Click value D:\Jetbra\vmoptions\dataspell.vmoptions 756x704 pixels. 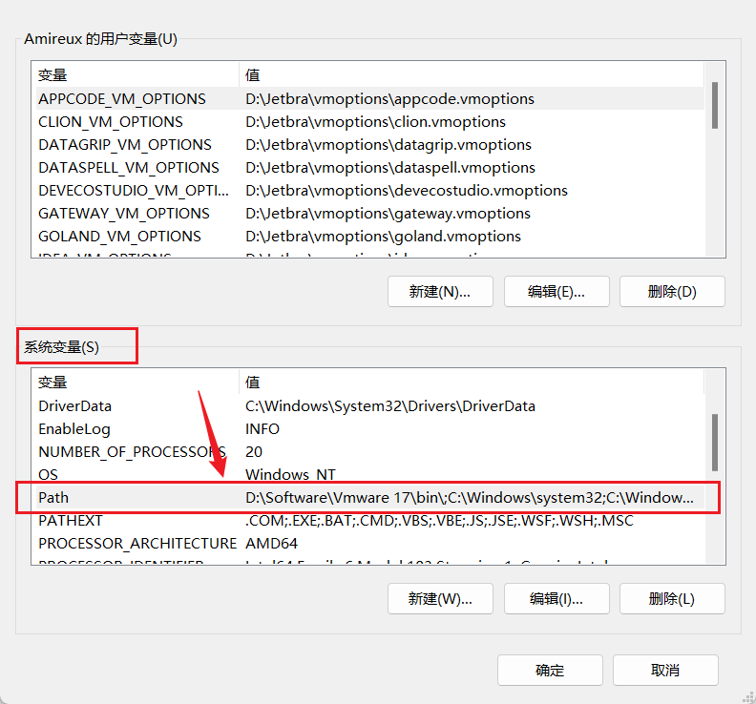pyautogui.click(x=390, y=168)
